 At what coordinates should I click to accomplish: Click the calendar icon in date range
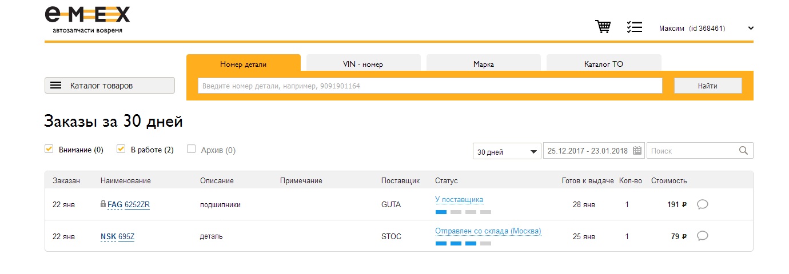pyautogui.click(x=637, y=151)
